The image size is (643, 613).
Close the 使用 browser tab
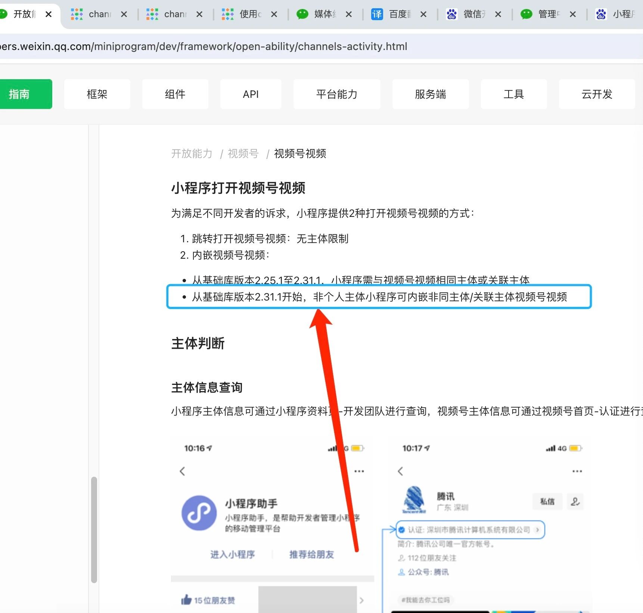274,14
